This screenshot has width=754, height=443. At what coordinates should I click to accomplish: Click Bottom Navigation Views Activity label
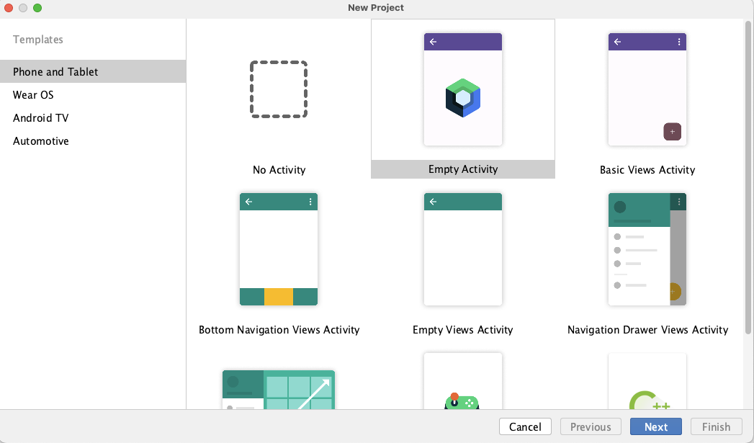(x=279, y=330)
